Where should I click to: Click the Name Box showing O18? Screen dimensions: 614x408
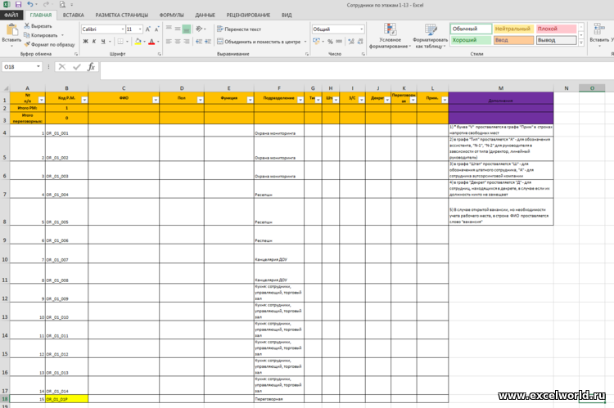coord(18,67)
